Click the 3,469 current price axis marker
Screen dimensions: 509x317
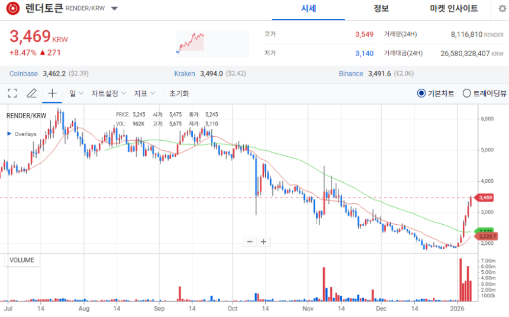484,198
